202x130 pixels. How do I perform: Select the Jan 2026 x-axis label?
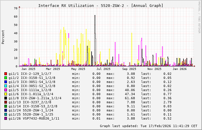tap(179, 69)
